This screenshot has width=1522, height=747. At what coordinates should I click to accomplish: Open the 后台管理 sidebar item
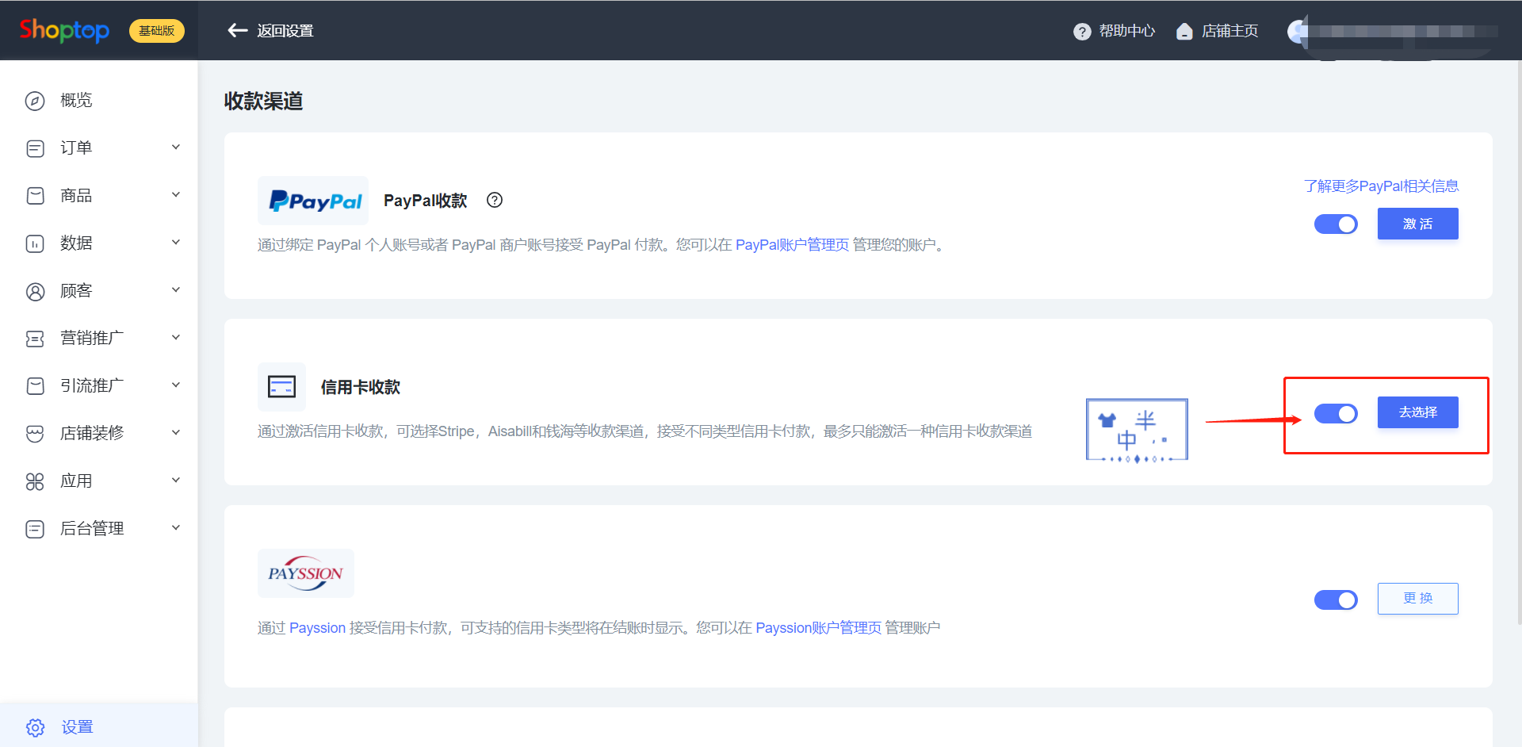click(92, 528)
